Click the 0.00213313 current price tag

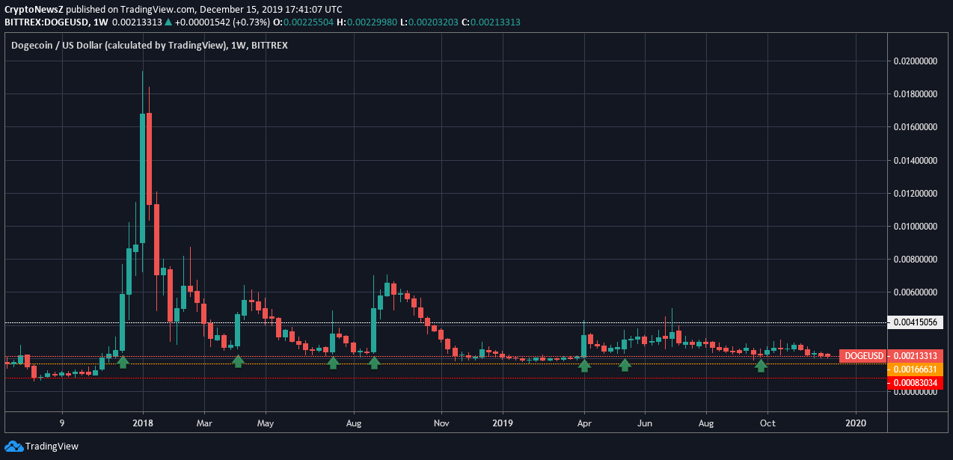pyautogui.click(x=916, y=356)
